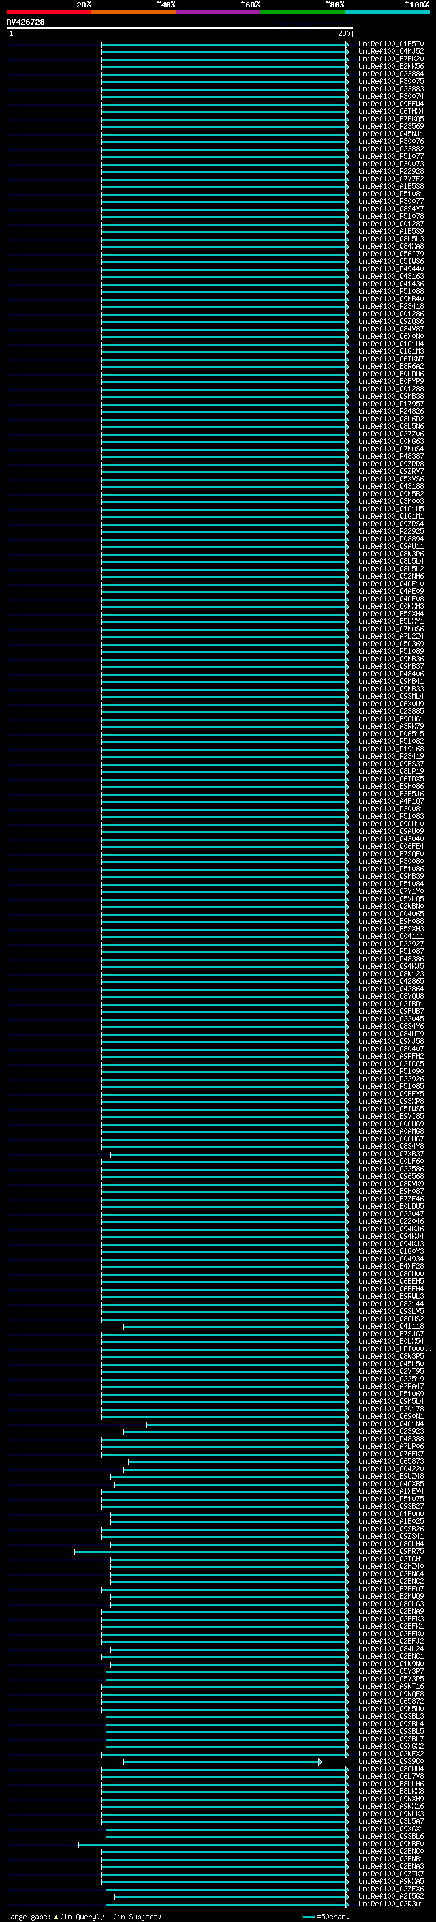The height and width of the screenshot is (1922, 436).
Task: Select hit label UniRef100_P49440
Action: (390, 269)
